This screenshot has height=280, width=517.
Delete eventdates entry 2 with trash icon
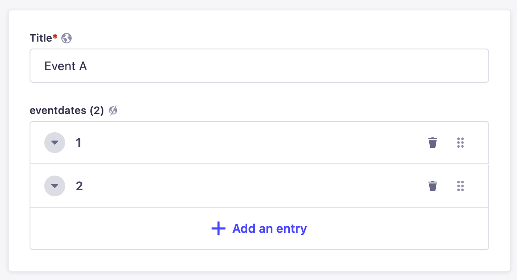(432, 186)
